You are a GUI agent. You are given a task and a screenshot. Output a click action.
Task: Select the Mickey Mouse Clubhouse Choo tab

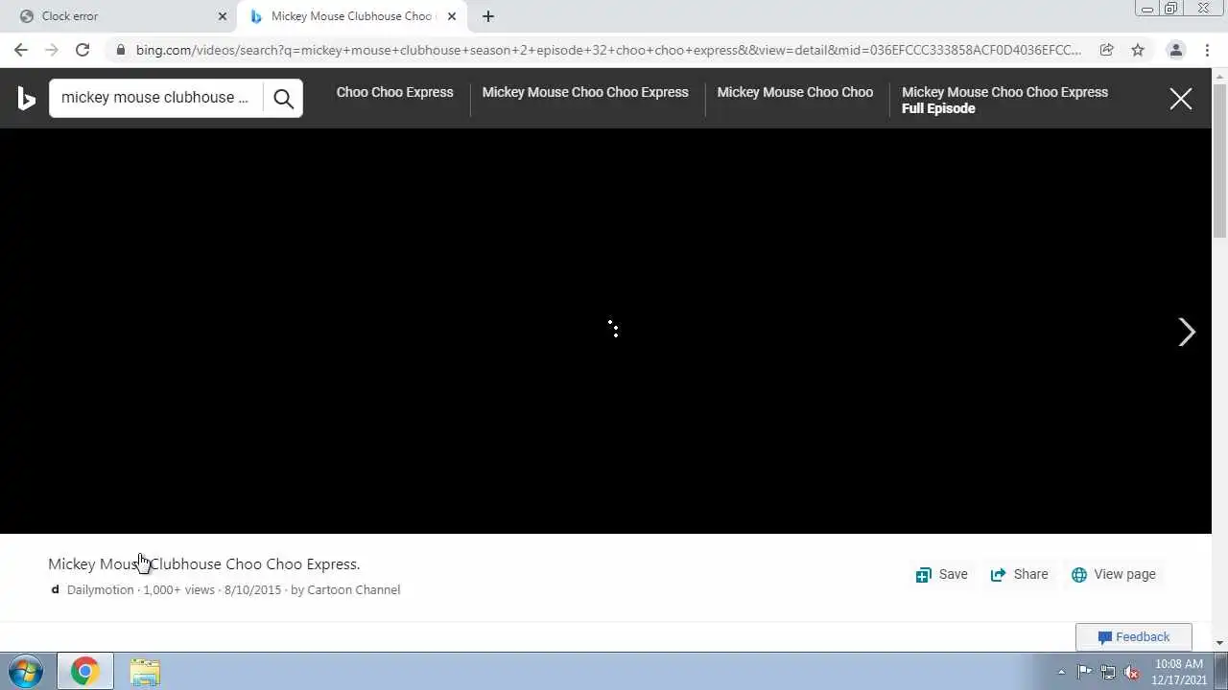pos(351,16)
